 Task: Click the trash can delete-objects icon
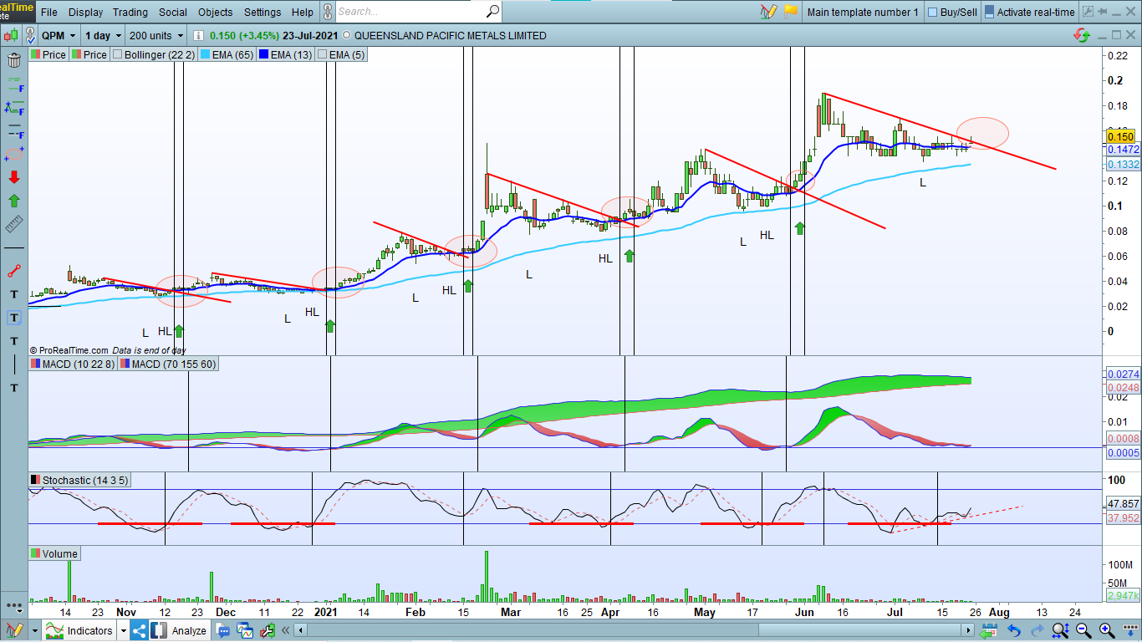click(14, 60)
